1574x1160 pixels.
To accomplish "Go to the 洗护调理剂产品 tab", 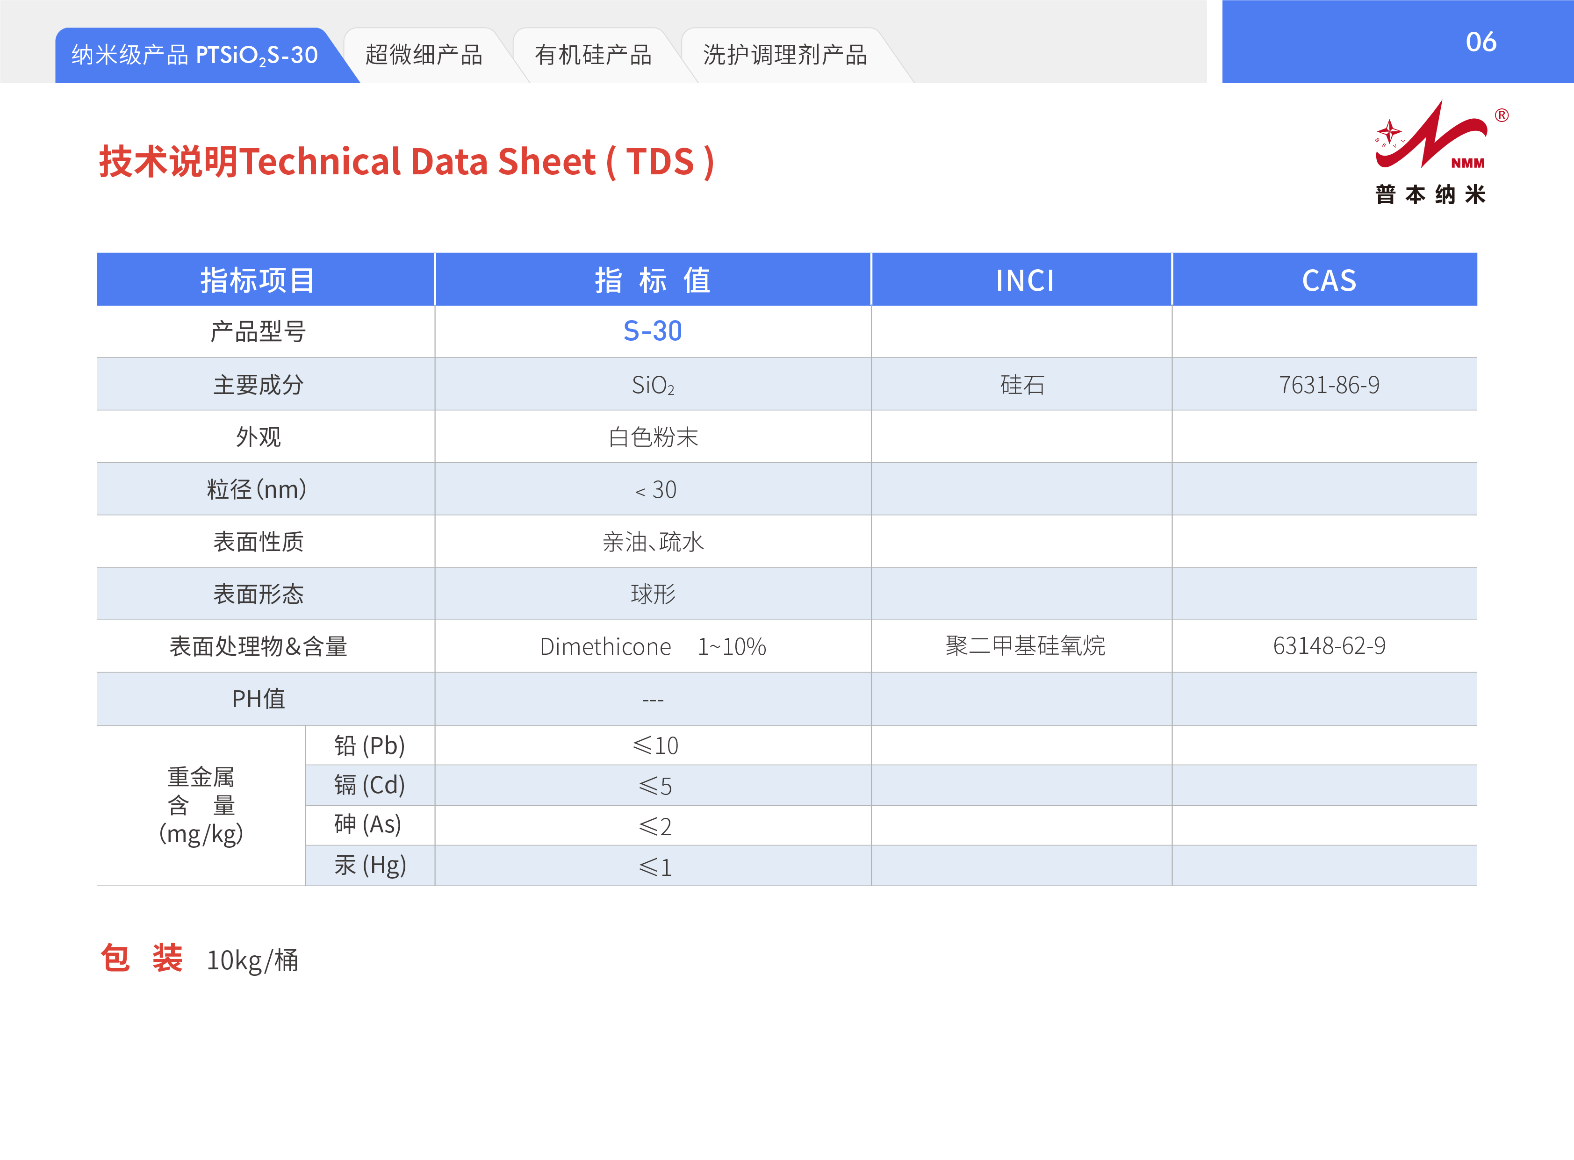I will pyautogui.click(x=784, y=55).
